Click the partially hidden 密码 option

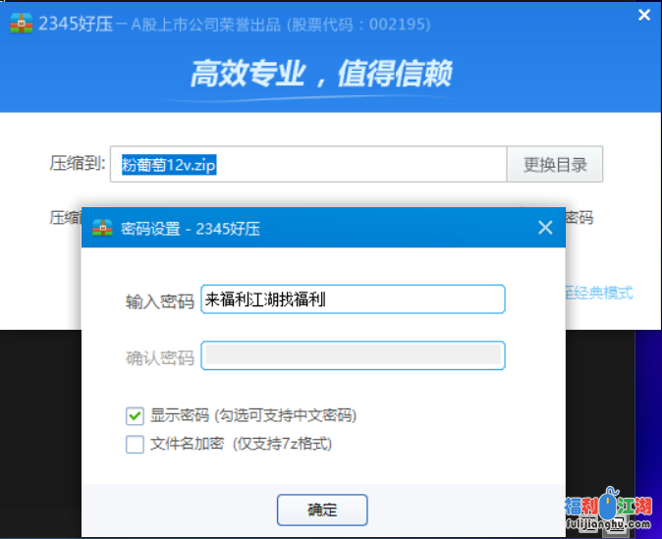(579, 218)
